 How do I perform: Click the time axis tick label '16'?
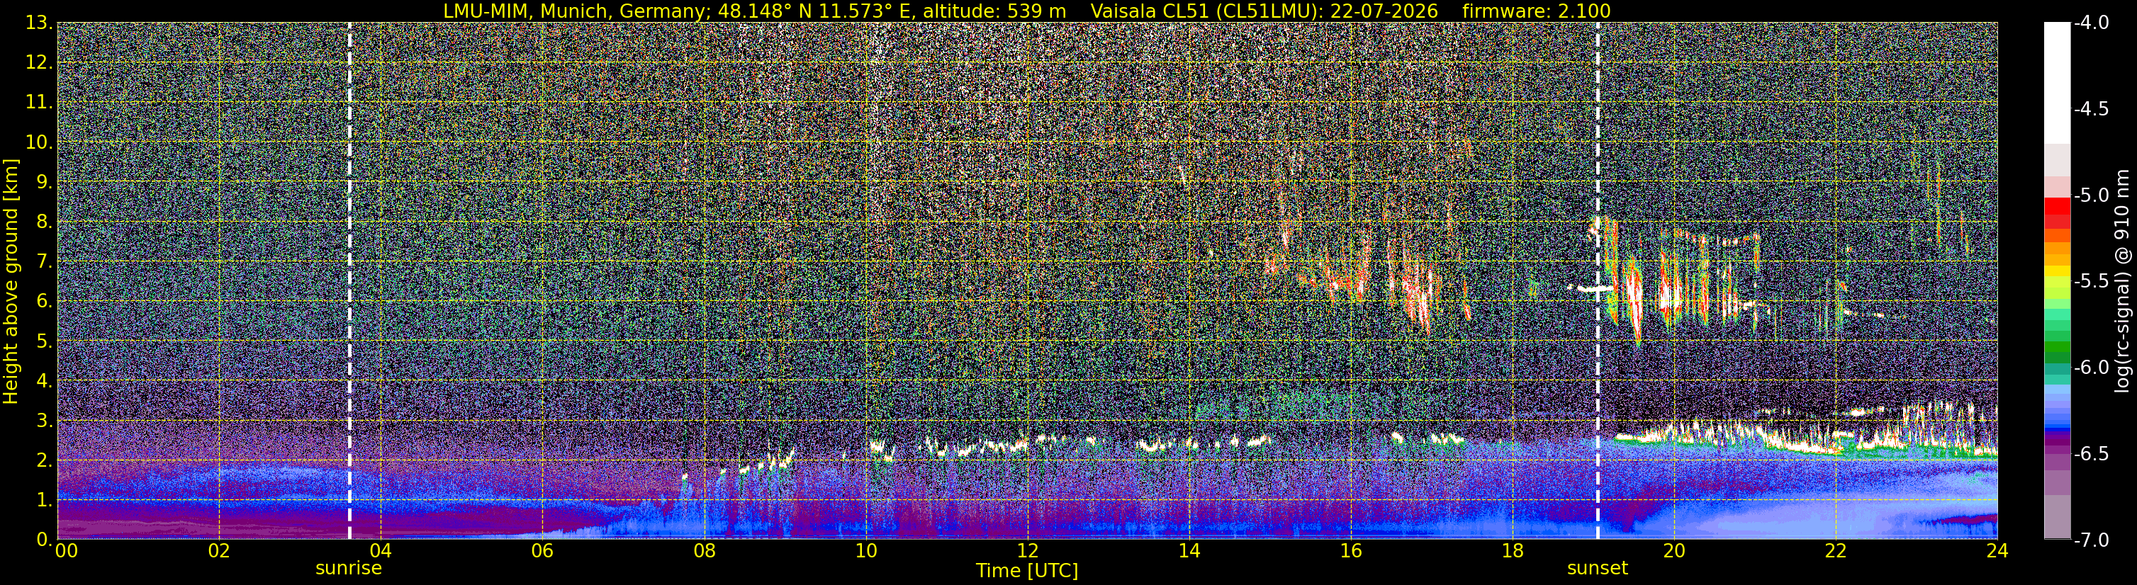coord(1350,551)
